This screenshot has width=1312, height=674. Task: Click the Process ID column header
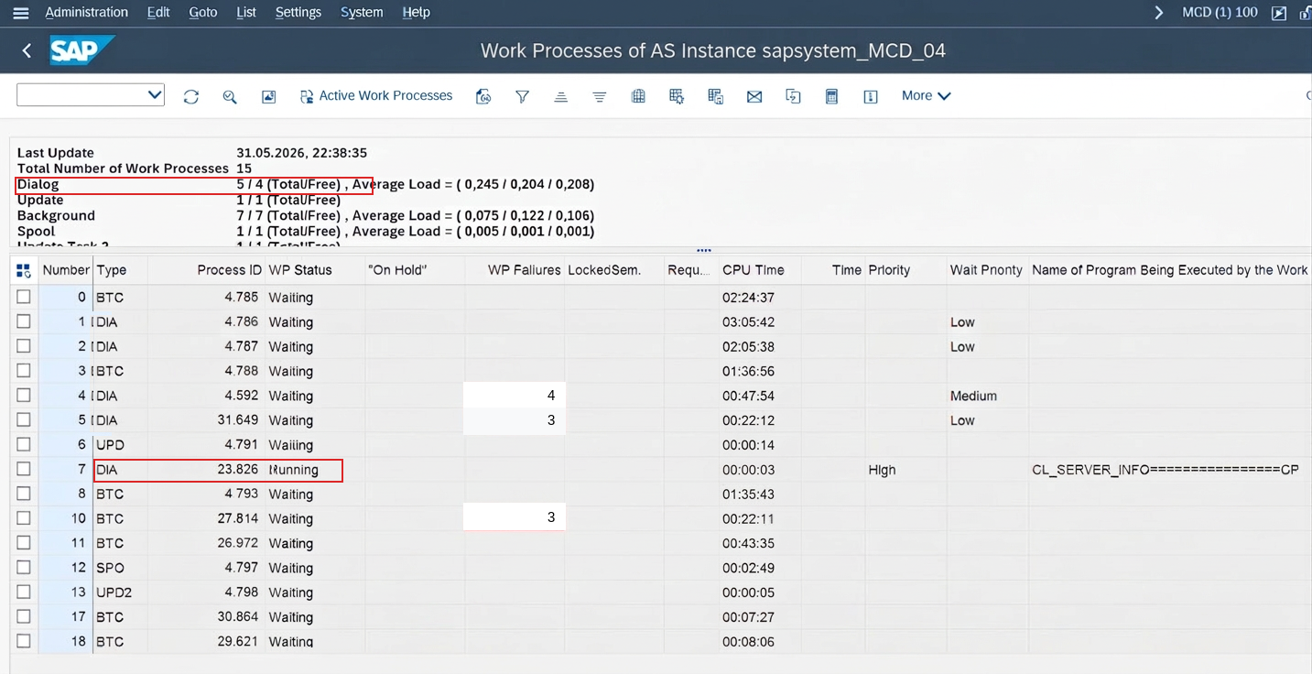coord(207,270)
